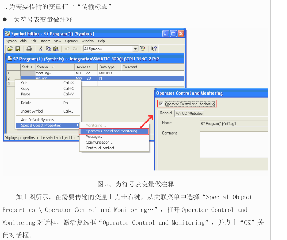Screen dimensions: 287x240
Task: Minimize the Symbol Editor window
Action: click(x=166, y=33)
